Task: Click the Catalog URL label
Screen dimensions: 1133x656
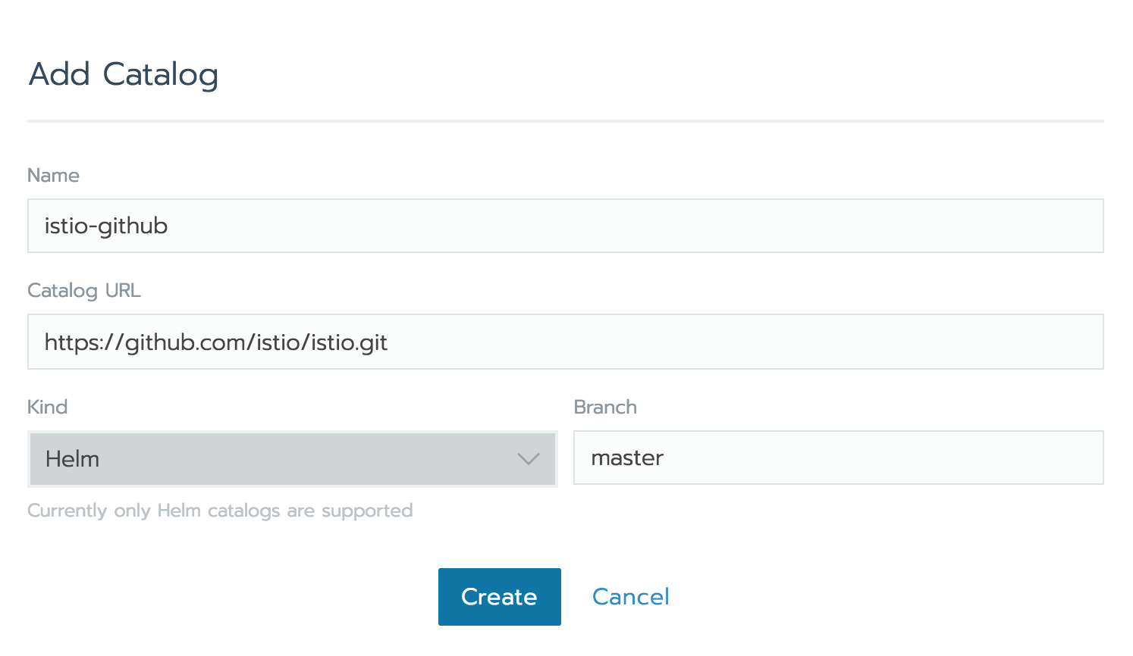Action: (84, 291)
